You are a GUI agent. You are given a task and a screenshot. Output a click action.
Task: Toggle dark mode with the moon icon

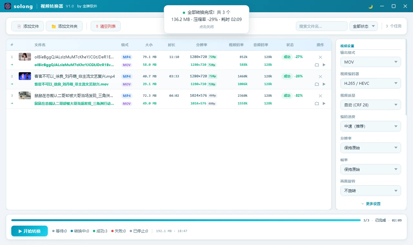pos(370,6)
